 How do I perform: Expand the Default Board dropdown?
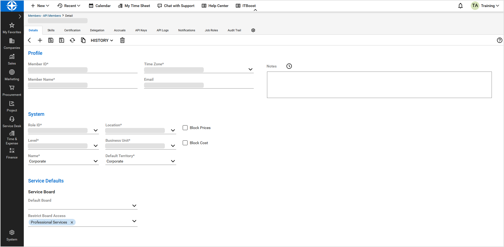pyautogui.click(x=134, y=206)
